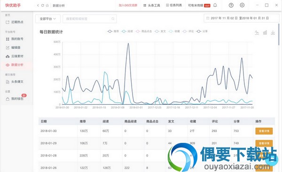The height and width of the screenshot is (172, 282).
Task: Click the 128万 cell in the 阅读 column
Action: pyautogui.click(x=107, y=168)
